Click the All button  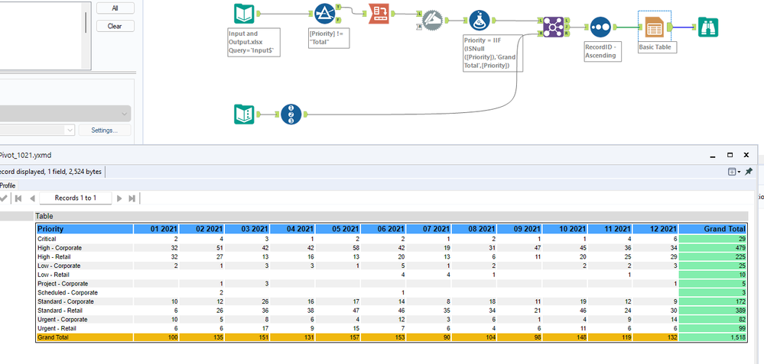click(115, 8)
